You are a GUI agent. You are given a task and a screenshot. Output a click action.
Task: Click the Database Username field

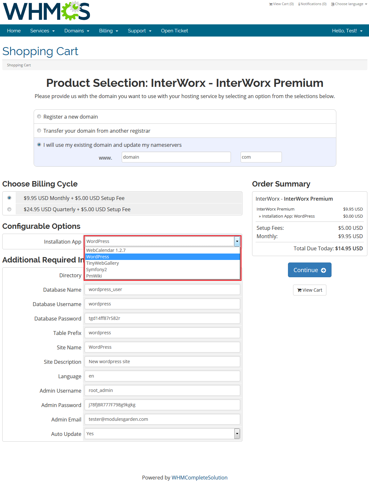point(162,304)
